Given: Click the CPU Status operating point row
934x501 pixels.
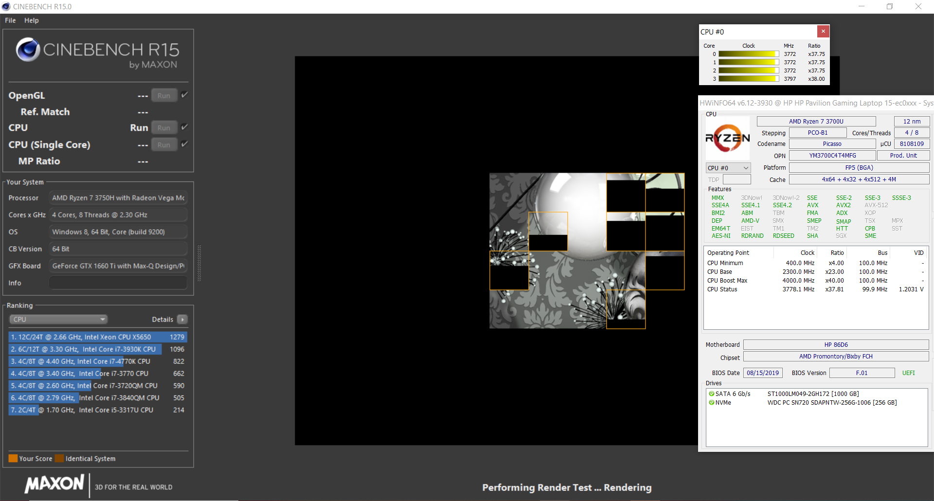Looking at the screenshot, I should click(x=816, y=289).
